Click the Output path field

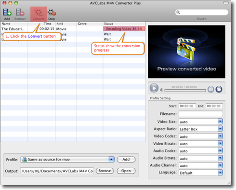click(57, 171)
